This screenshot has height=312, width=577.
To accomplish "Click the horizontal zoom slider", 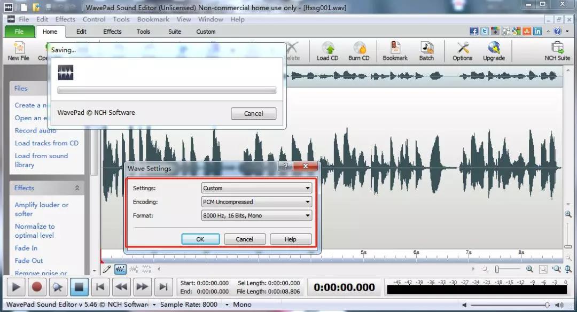I will pyautogui.click(x=507, y=269).
